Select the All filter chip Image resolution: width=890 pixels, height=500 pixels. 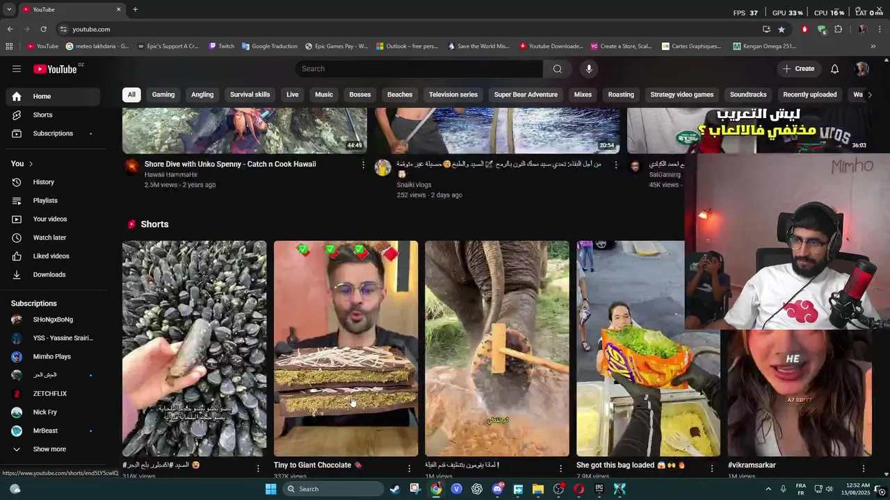pos(131,94)
